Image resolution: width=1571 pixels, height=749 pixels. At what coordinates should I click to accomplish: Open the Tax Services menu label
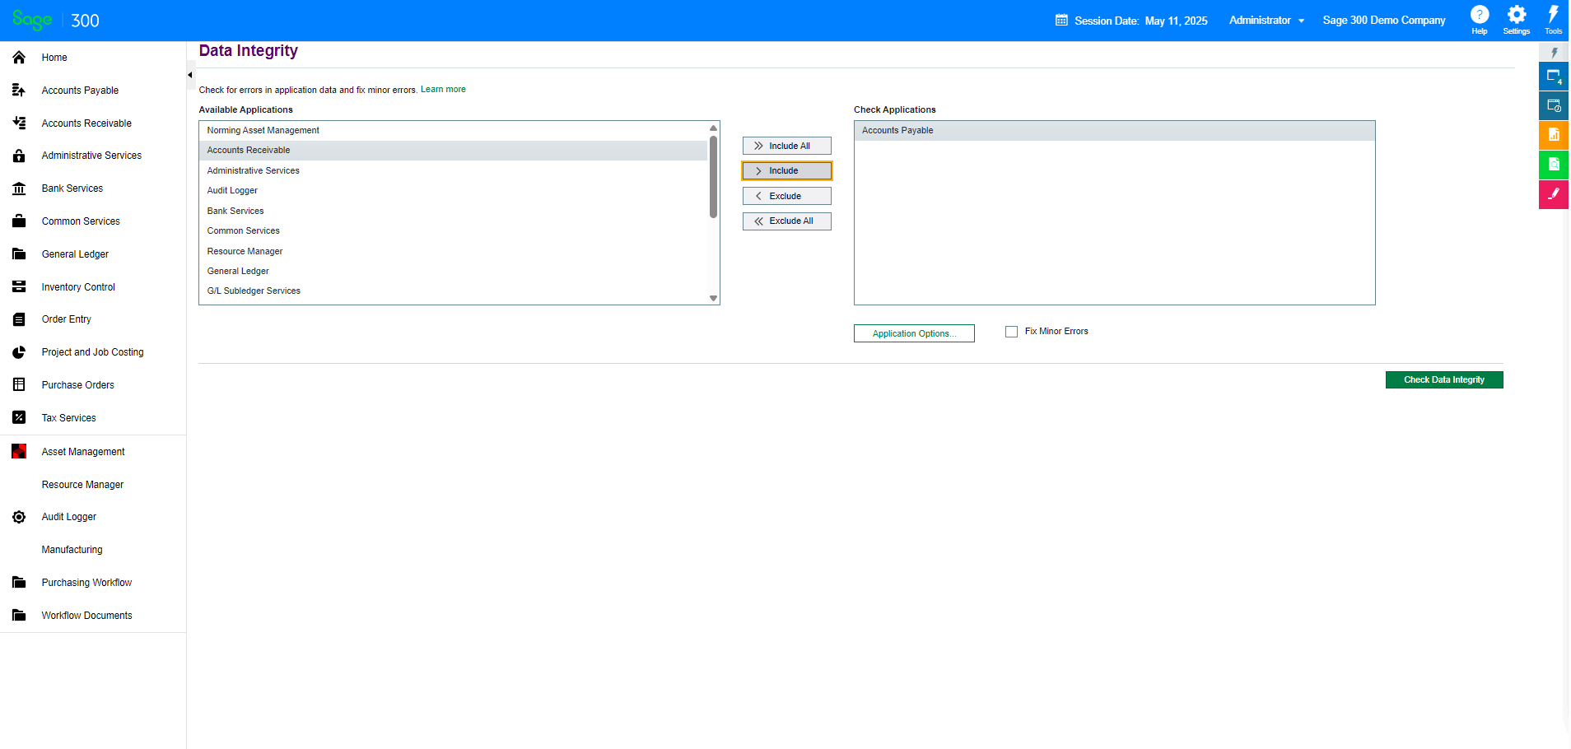pyautogui.click(x=69, y=418)
